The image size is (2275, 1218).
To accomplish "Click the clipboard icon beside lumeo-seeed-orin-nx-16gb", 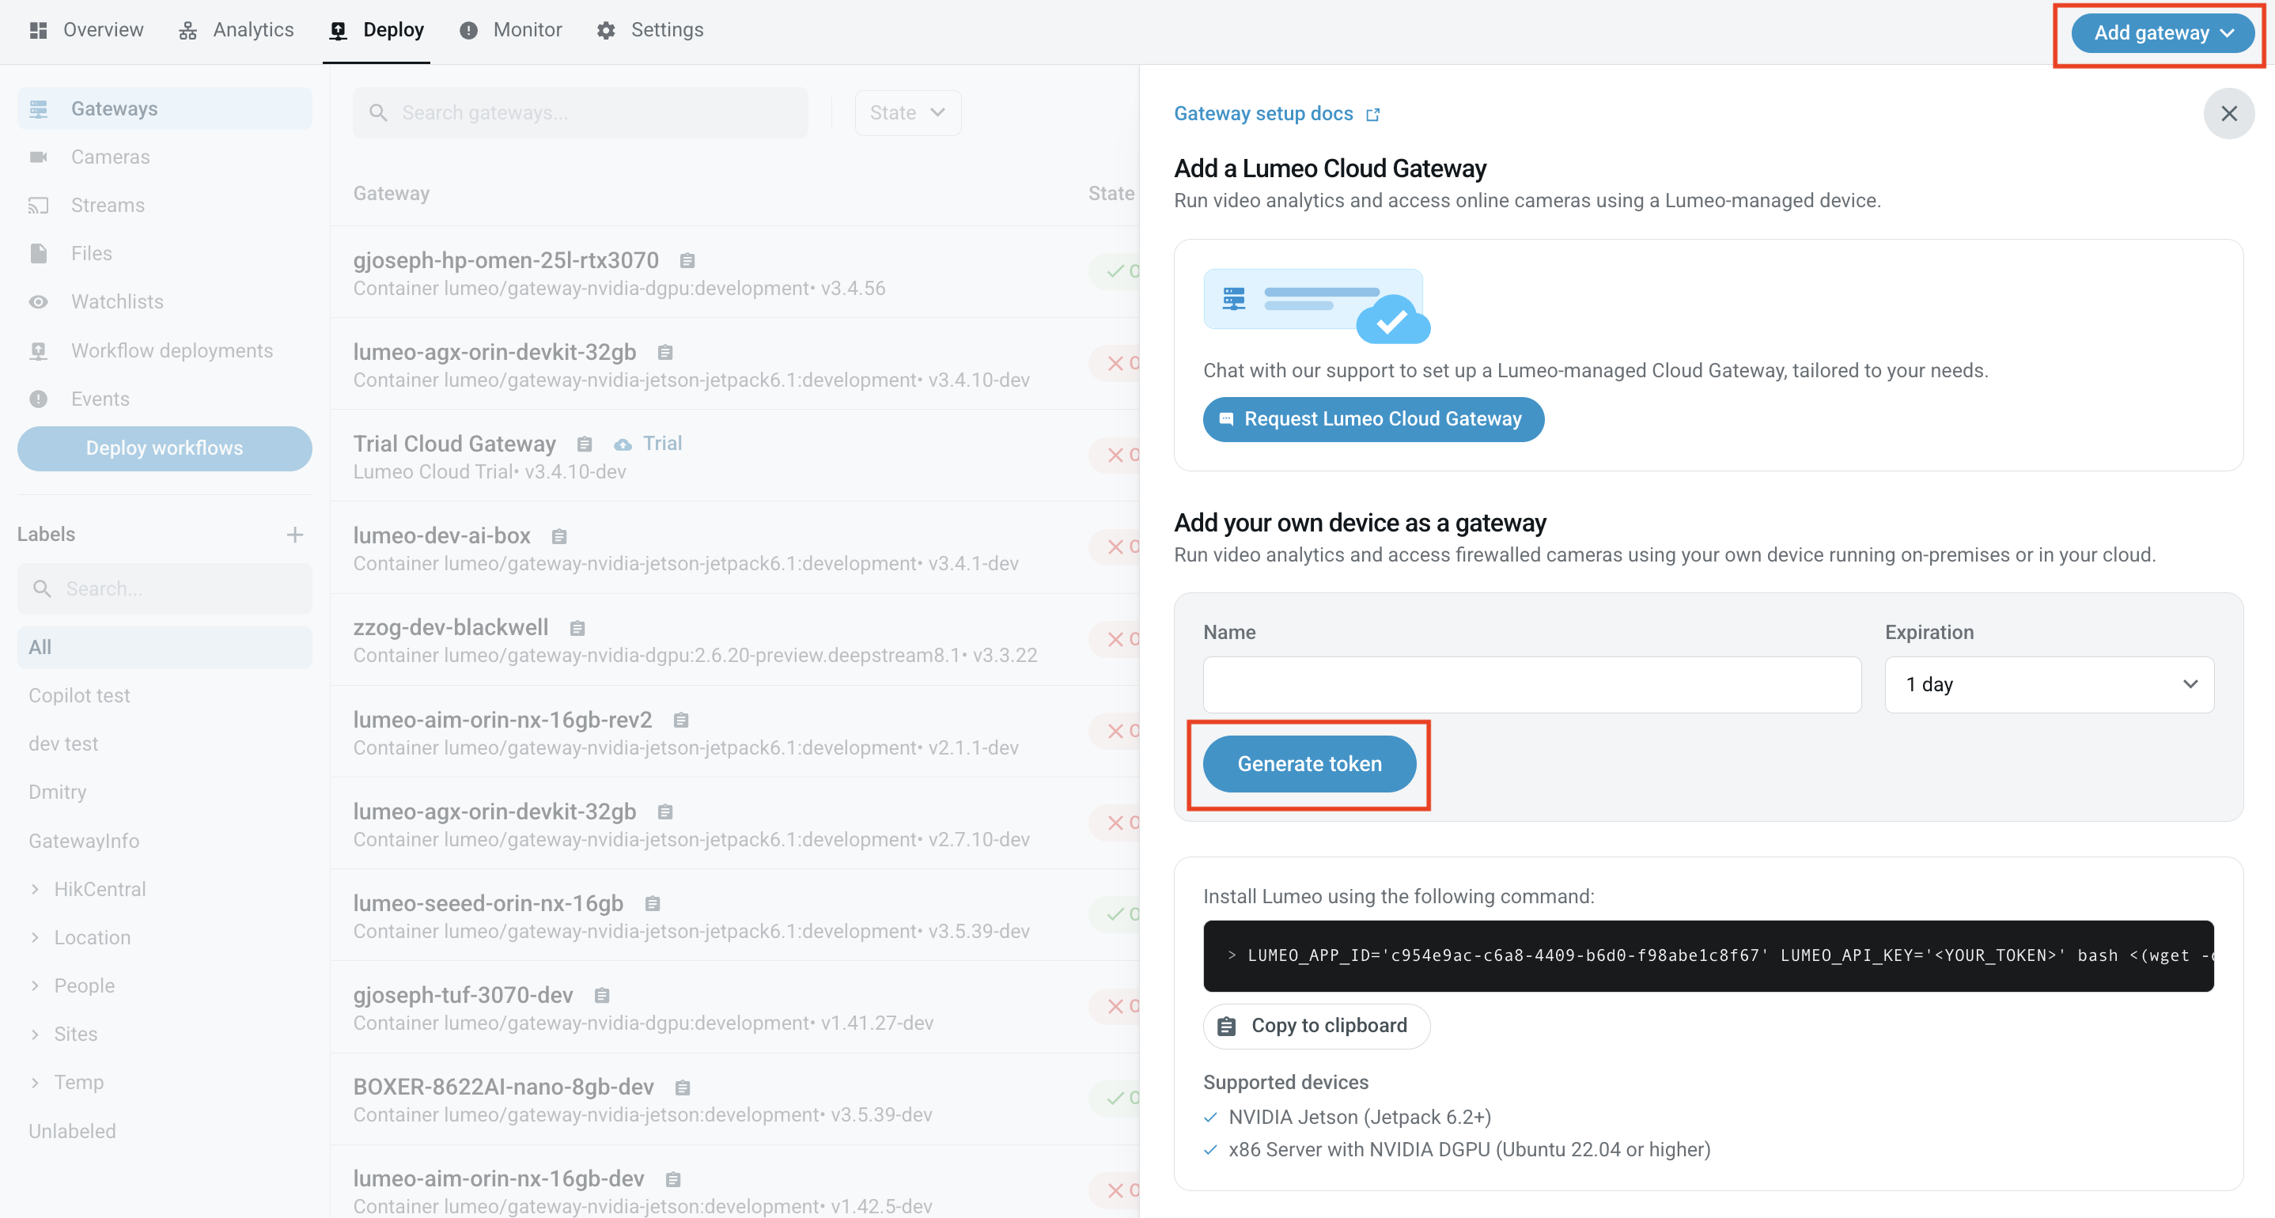I will click(653, 903).
